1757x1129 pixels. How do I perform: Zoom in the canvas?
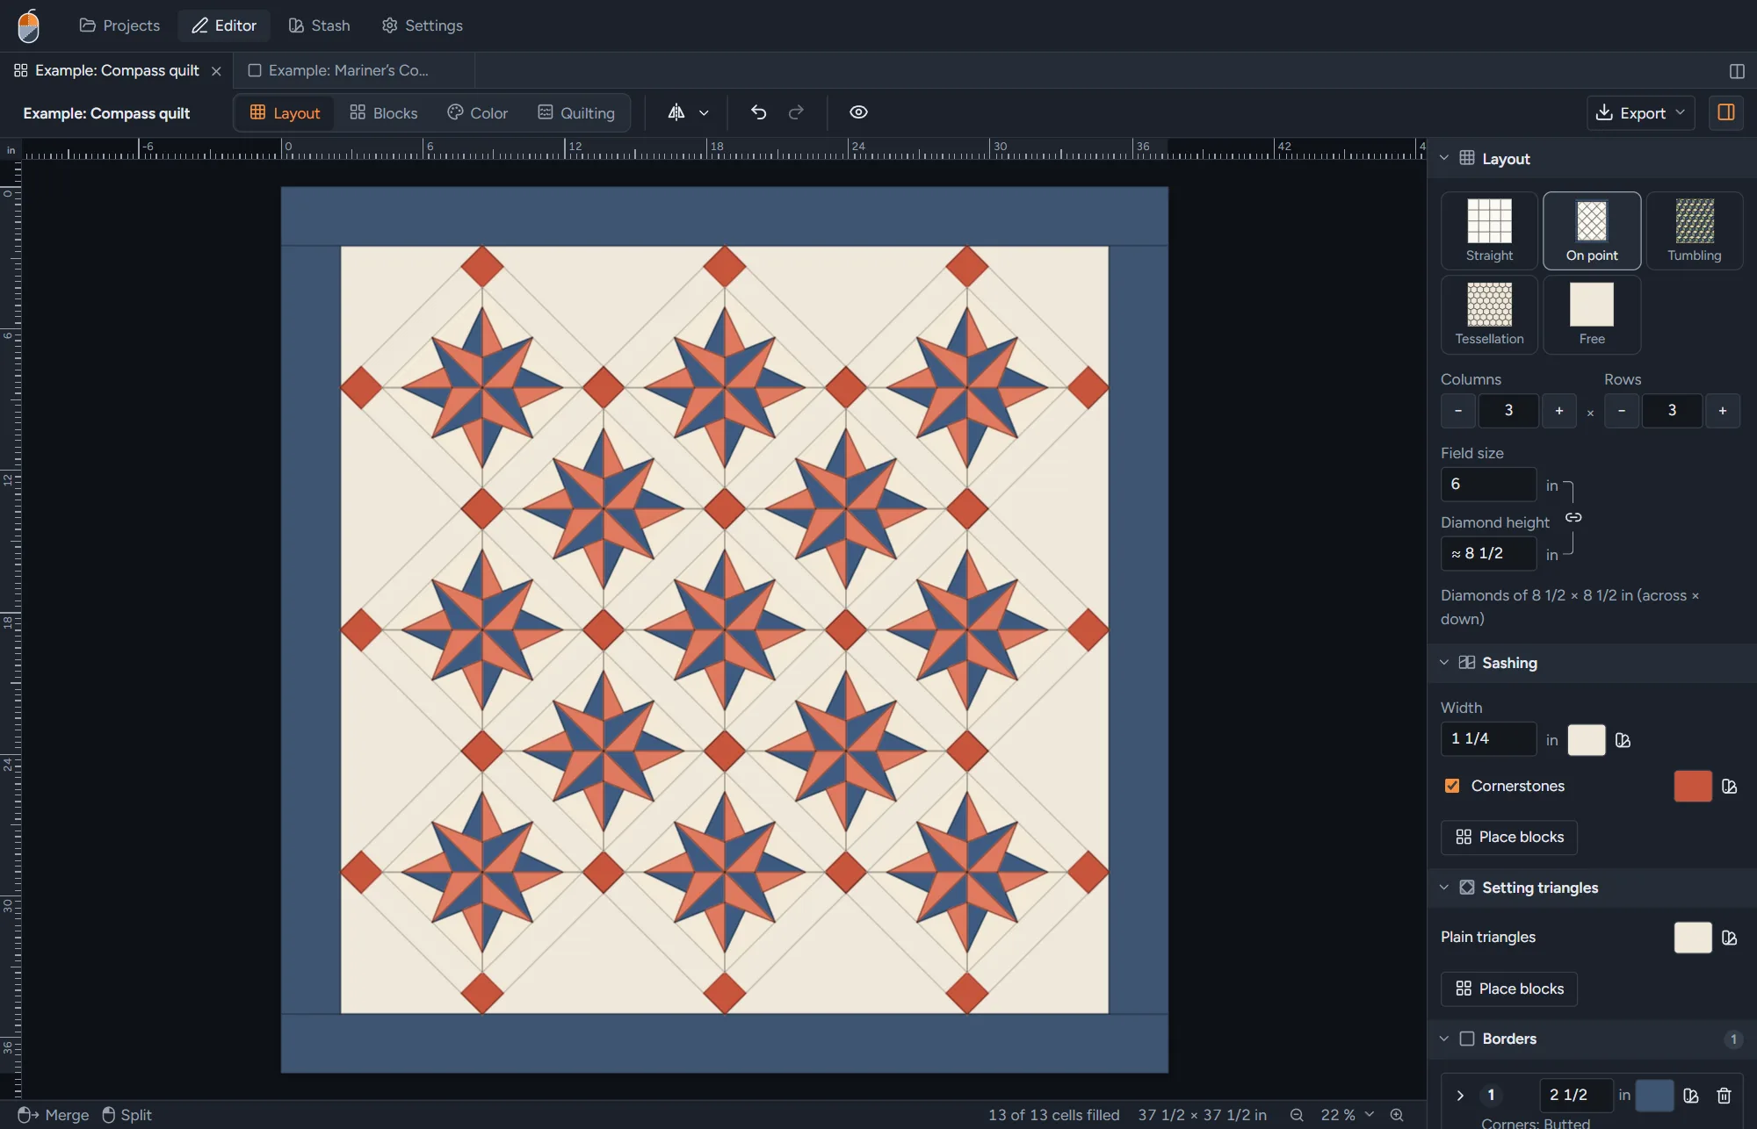click(x=1397, y=1115)
